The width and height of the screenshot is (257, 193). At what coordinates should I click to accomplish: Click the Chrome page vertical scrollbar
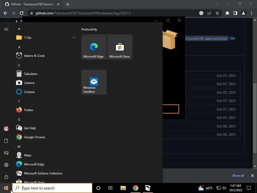point(255,118)
